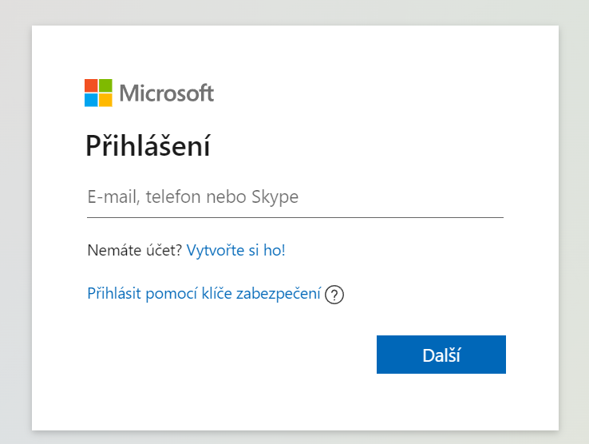589x444 pixels.
Task: Select Přihlásit pomocí klíče zabezpečení link
Action: tap(204, 294)
